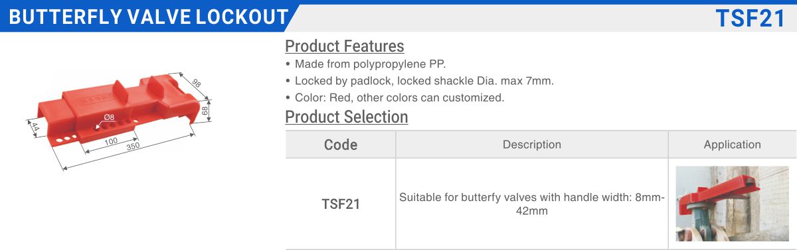Click the 100 dimension label on diagram

tap(111, 141)
